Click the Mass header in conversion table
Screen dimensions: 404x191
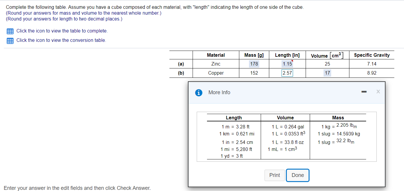[338, 118]
